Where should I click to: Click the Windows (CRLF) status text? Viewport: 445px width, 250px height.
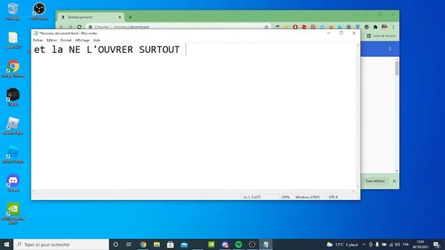click(x=307, y=197)
